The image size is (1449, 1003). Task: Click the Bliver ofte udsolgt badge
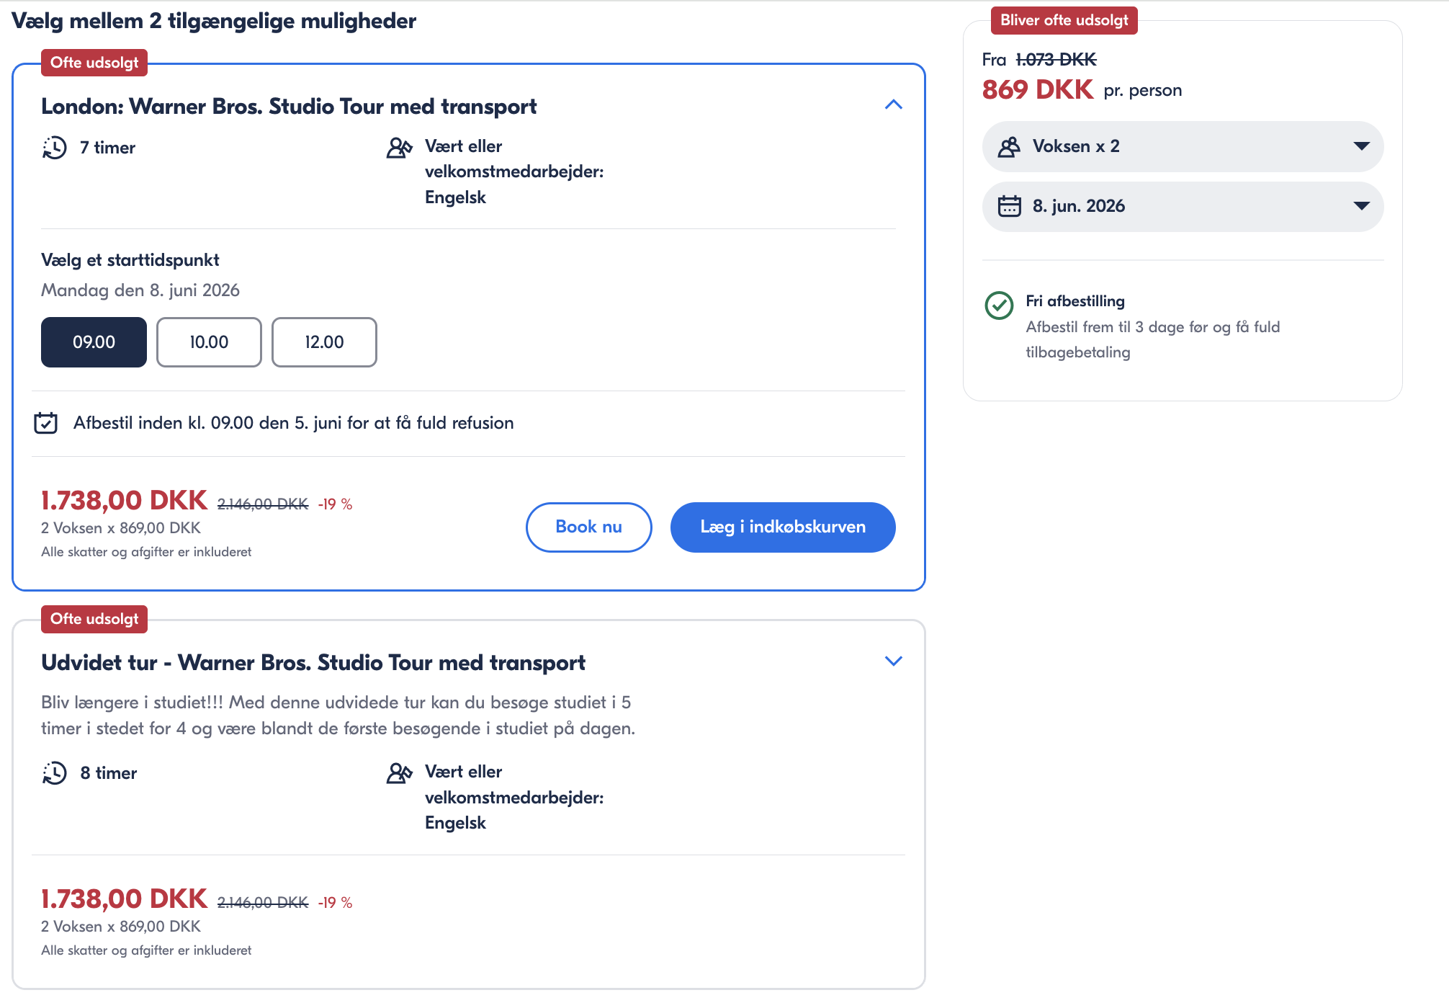(1064, 20)
